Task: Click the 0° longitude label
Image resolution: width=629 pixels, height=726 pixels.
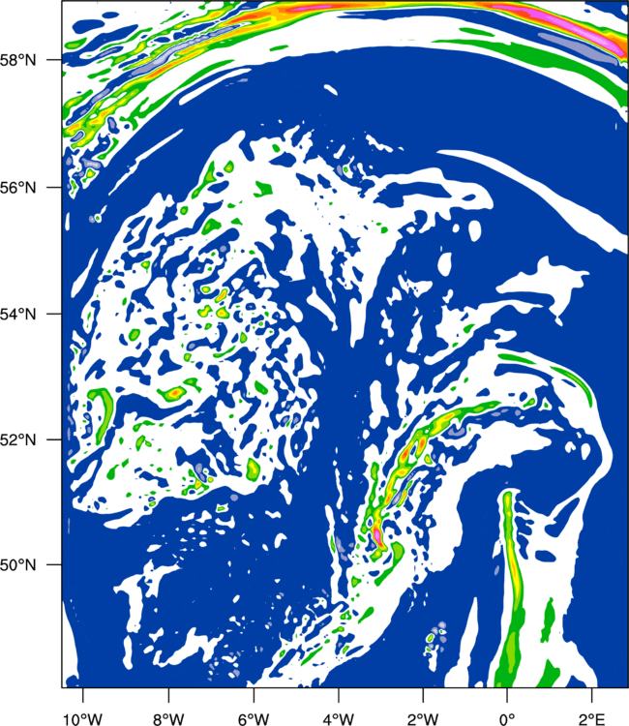Action: pyautogui.click(x=507, y=718)
